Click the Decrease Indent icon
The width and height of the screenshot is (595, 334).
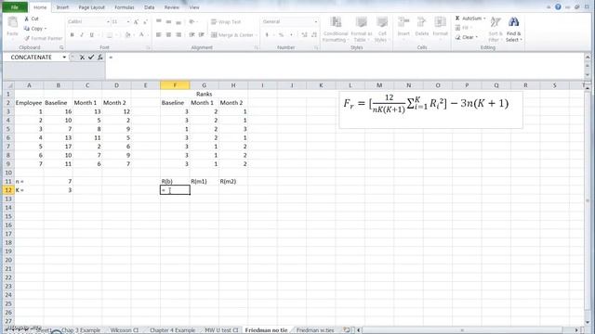(192, 35)
